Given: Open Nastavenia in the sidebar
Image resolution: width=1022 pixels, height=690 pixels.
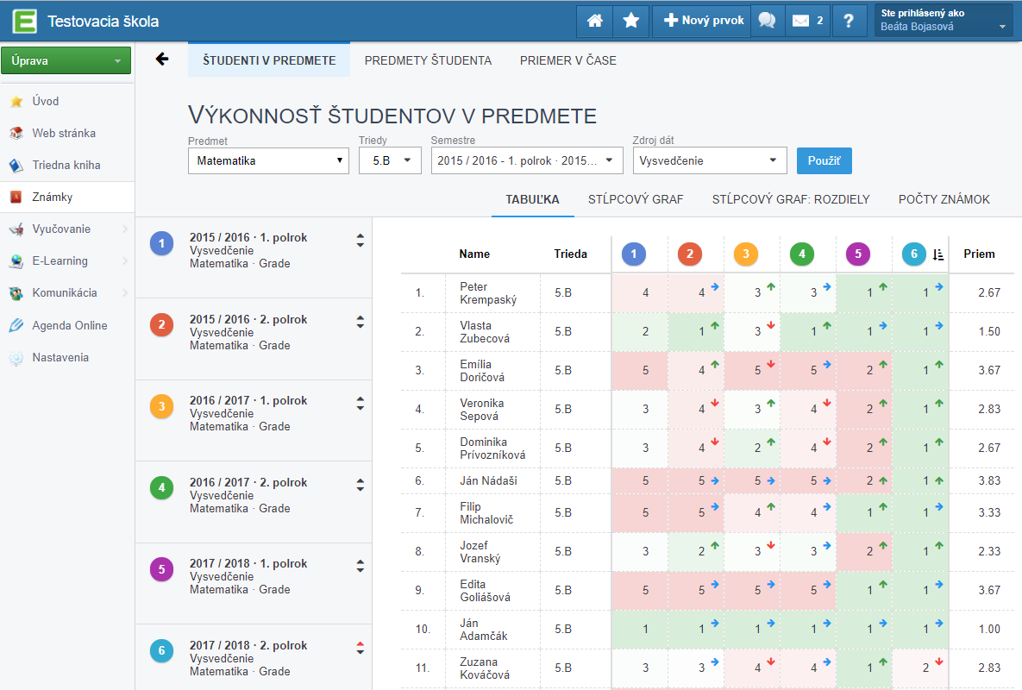Looking at the screenshot, I should pos(67,357).
